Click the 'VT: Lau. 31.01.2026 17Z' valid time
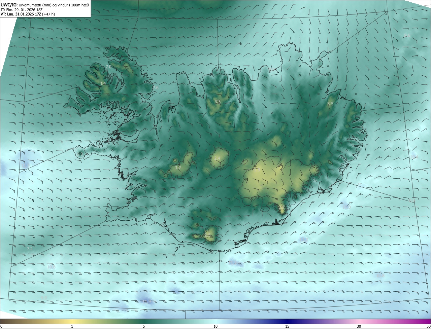This screenshot has width=431, height=329. tap(21, 14)
